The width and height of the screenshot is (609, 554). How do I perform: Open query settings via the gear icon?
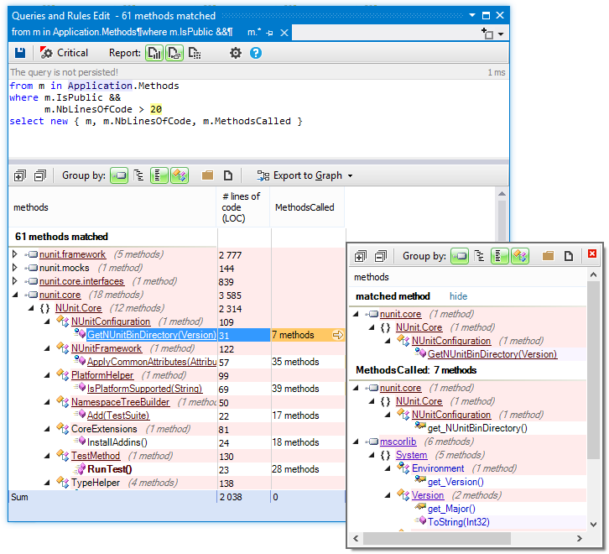click(236, 53)
